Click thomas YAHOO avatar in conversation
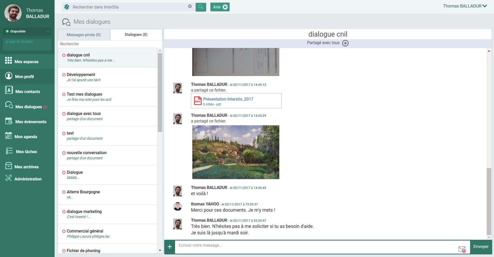Screen dimensions: 494x257 click(178, 206)
